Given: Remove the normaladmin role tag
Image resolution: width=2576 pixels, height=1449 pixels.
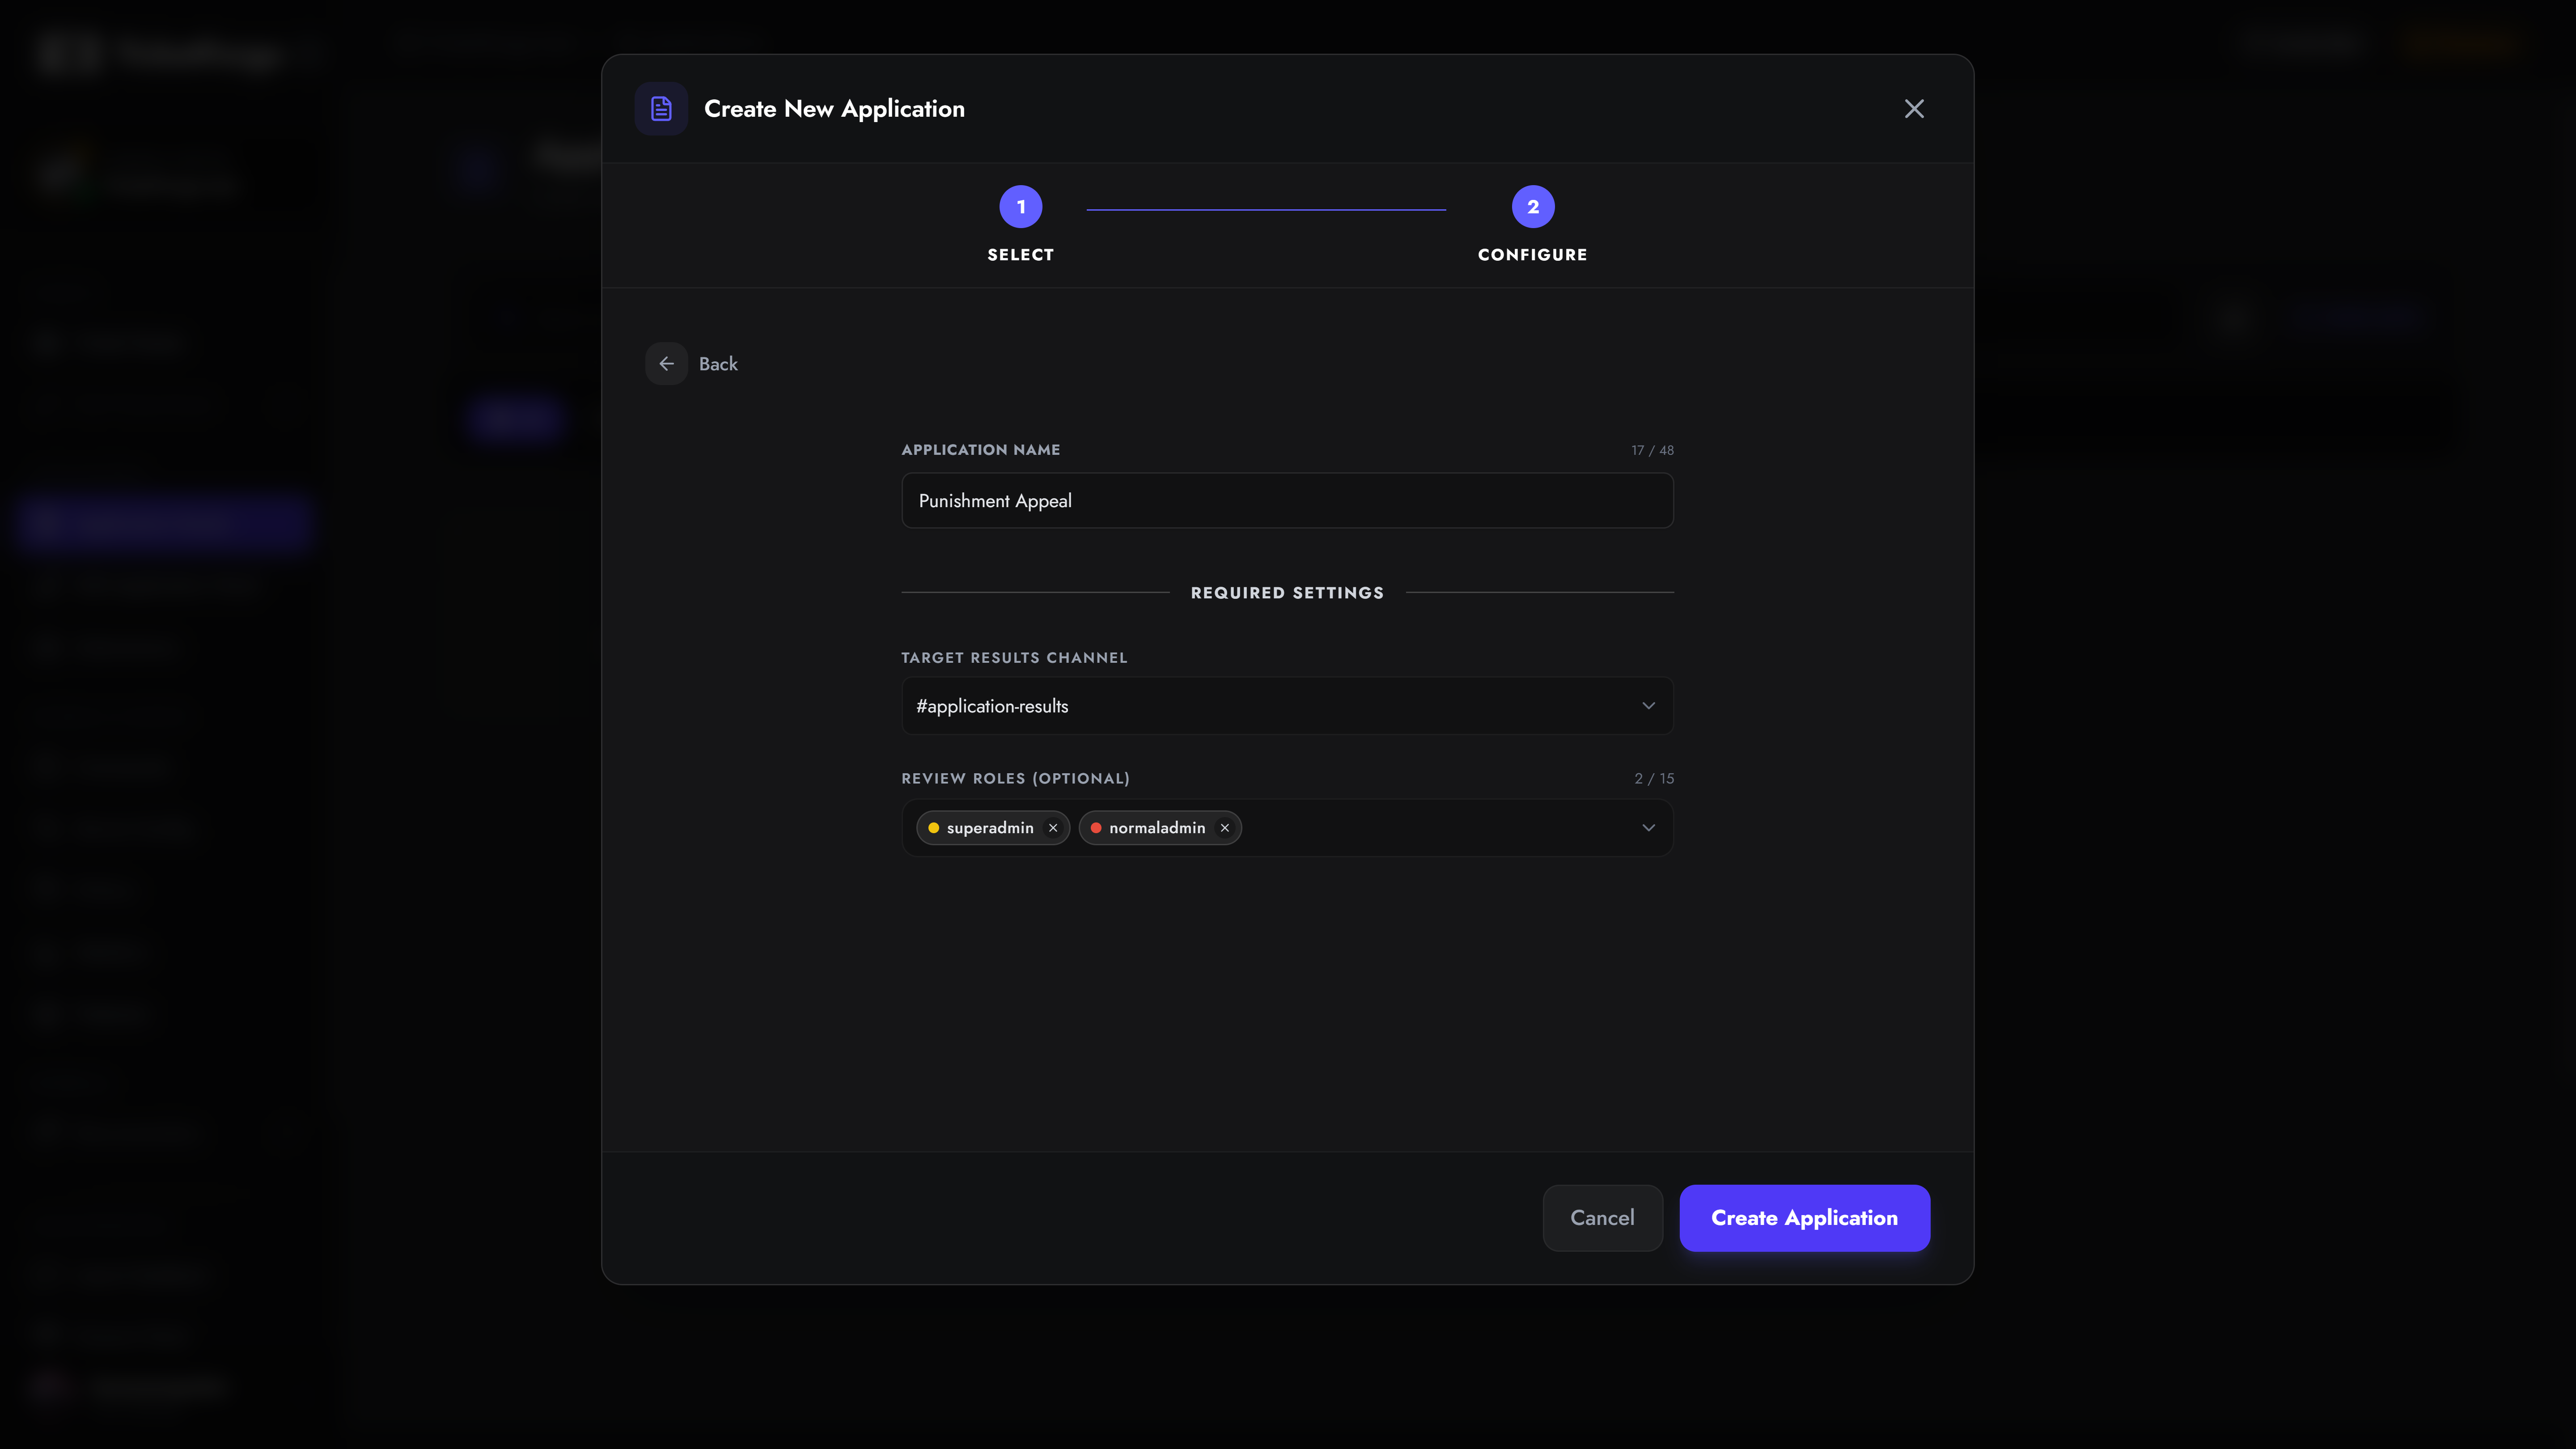Looking at the screenshot, I should [x=1224, y=828].
